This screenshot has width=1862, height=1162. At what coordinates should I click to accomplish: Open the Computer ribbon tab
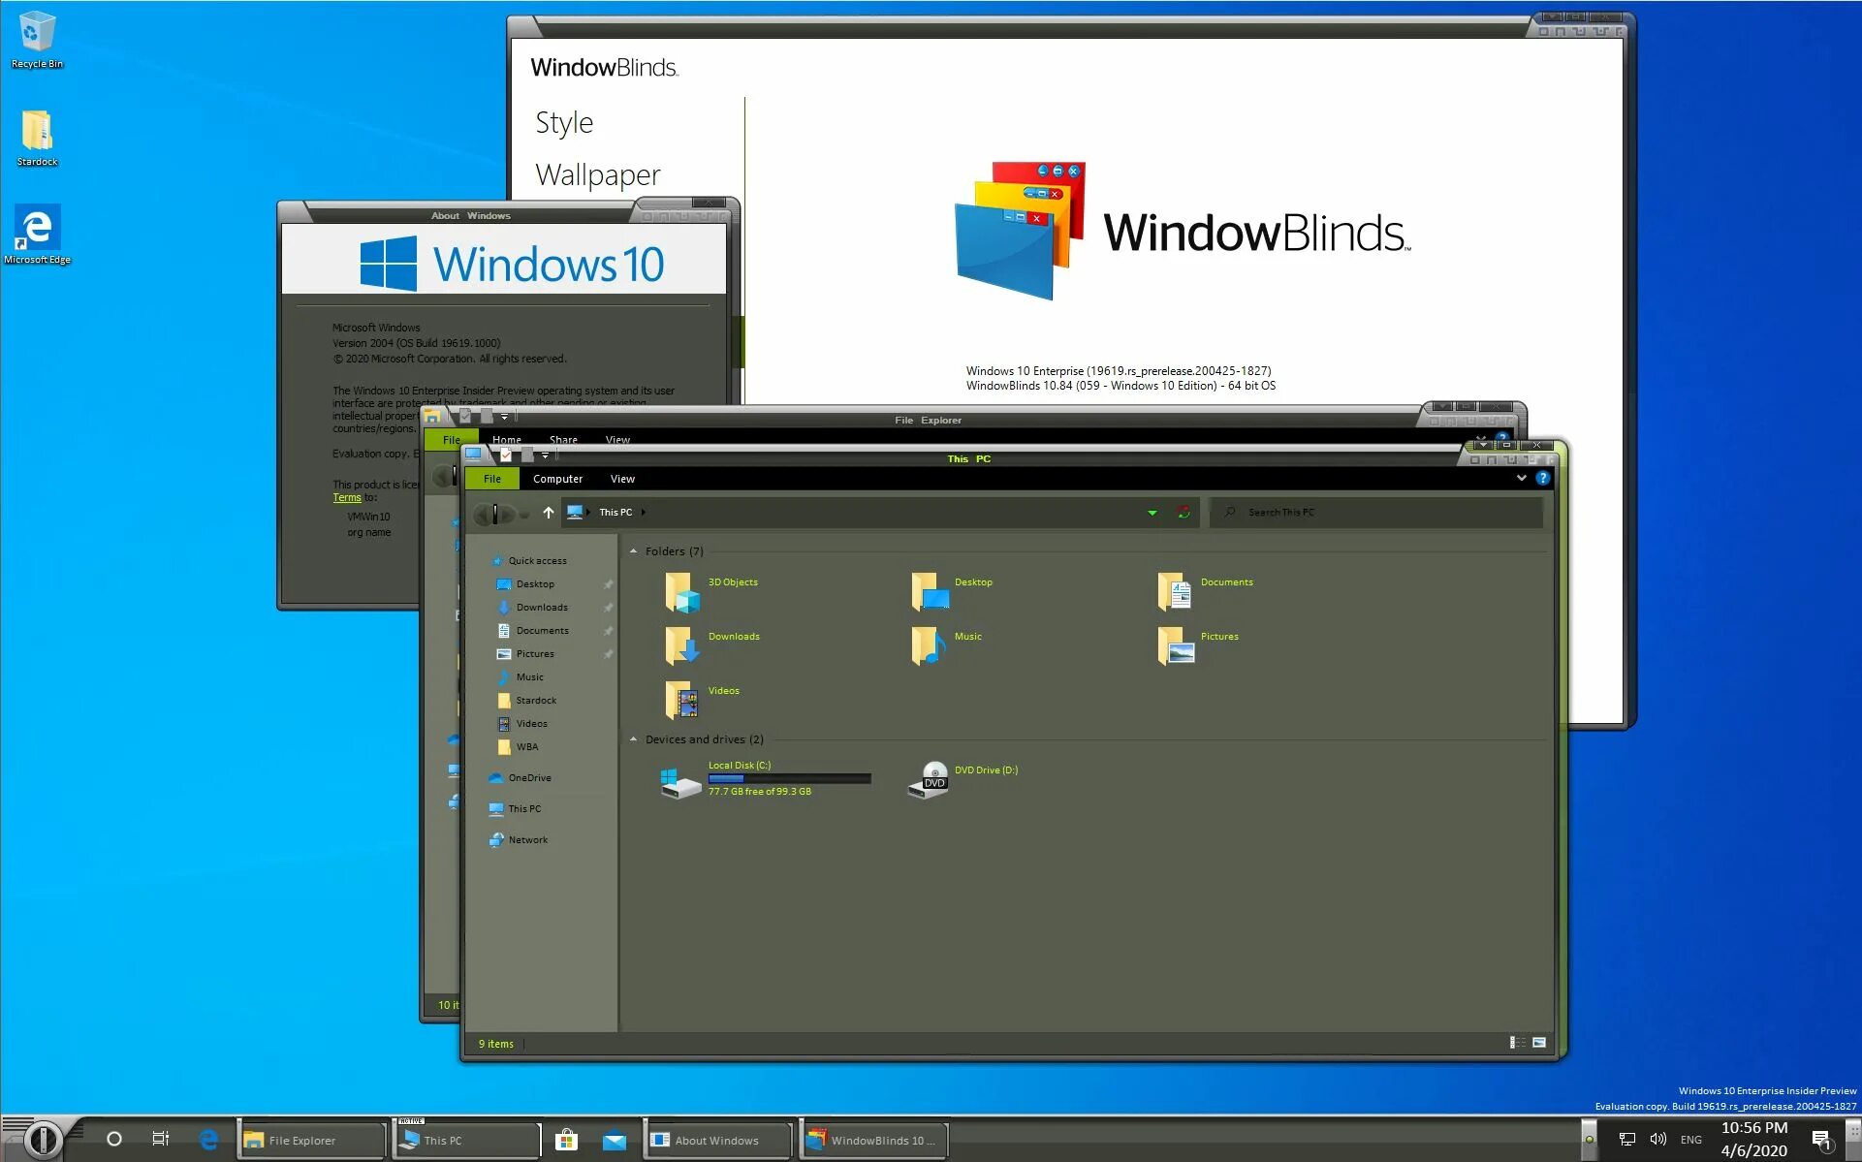point(557,479)
